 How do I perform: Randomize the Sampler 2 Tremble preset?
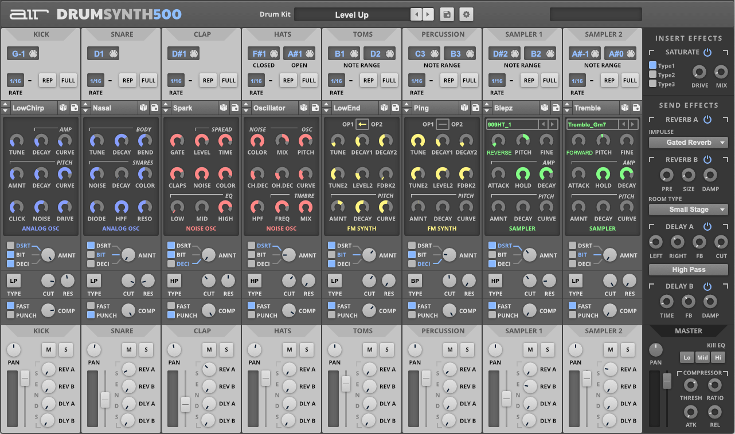pyautogui.click(x=626, y=108)
